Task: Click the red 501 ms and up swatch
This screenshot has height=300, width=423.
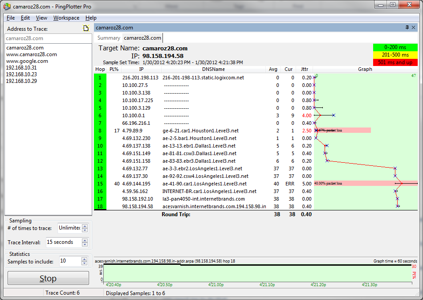Action: pyautogui.click(x=395, y=62)
